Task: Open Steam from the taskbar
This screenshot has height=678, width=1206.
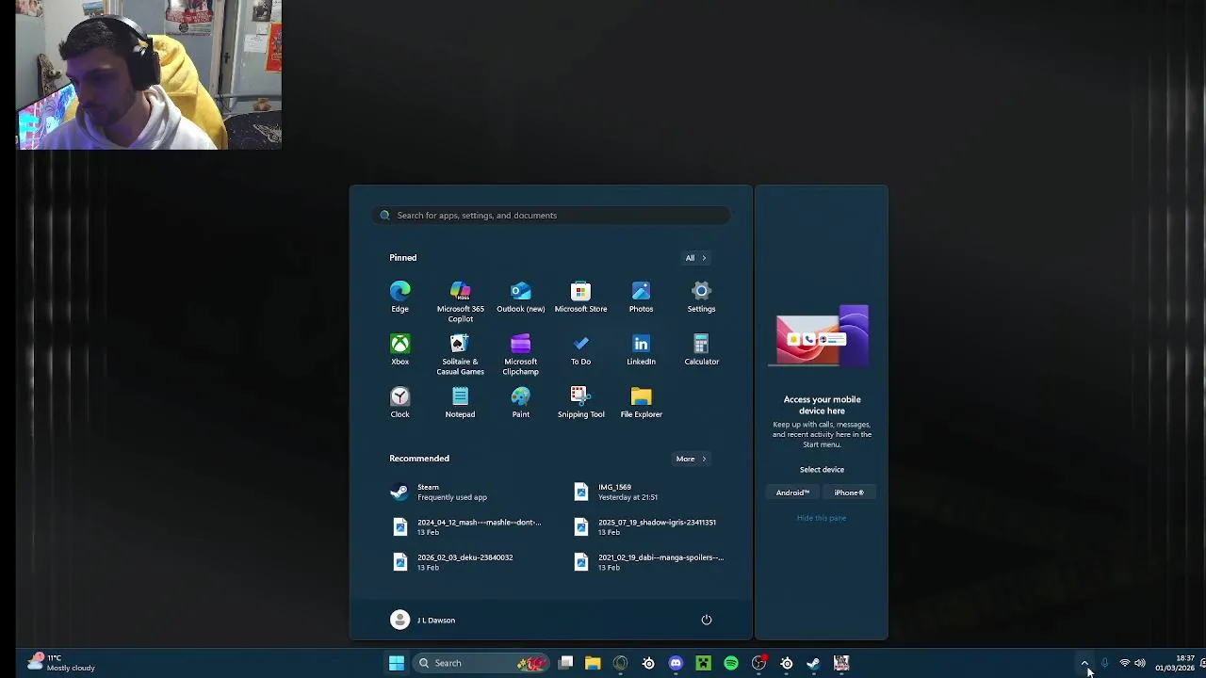Action: pos(814,663)
